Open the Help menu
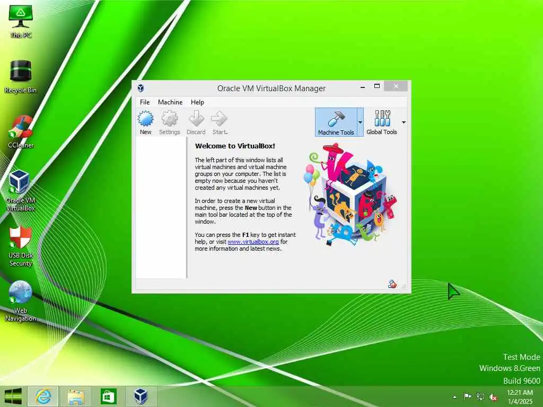Viewport: 543px width, 407px height. point(197,102)
